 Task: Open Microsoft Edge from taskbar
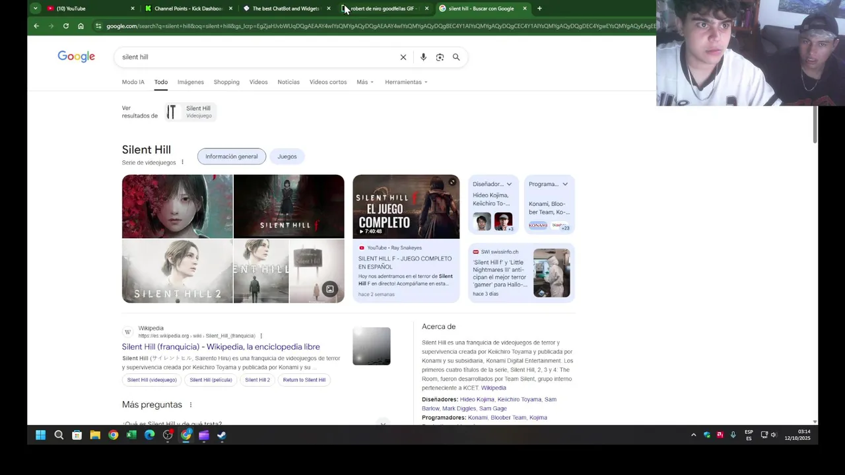click(x=149, y=435)
